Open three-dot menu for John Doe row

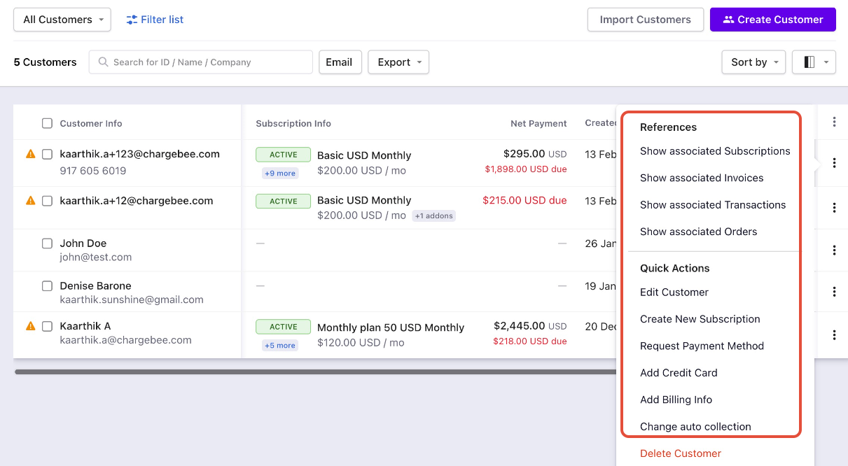point(834,250)
